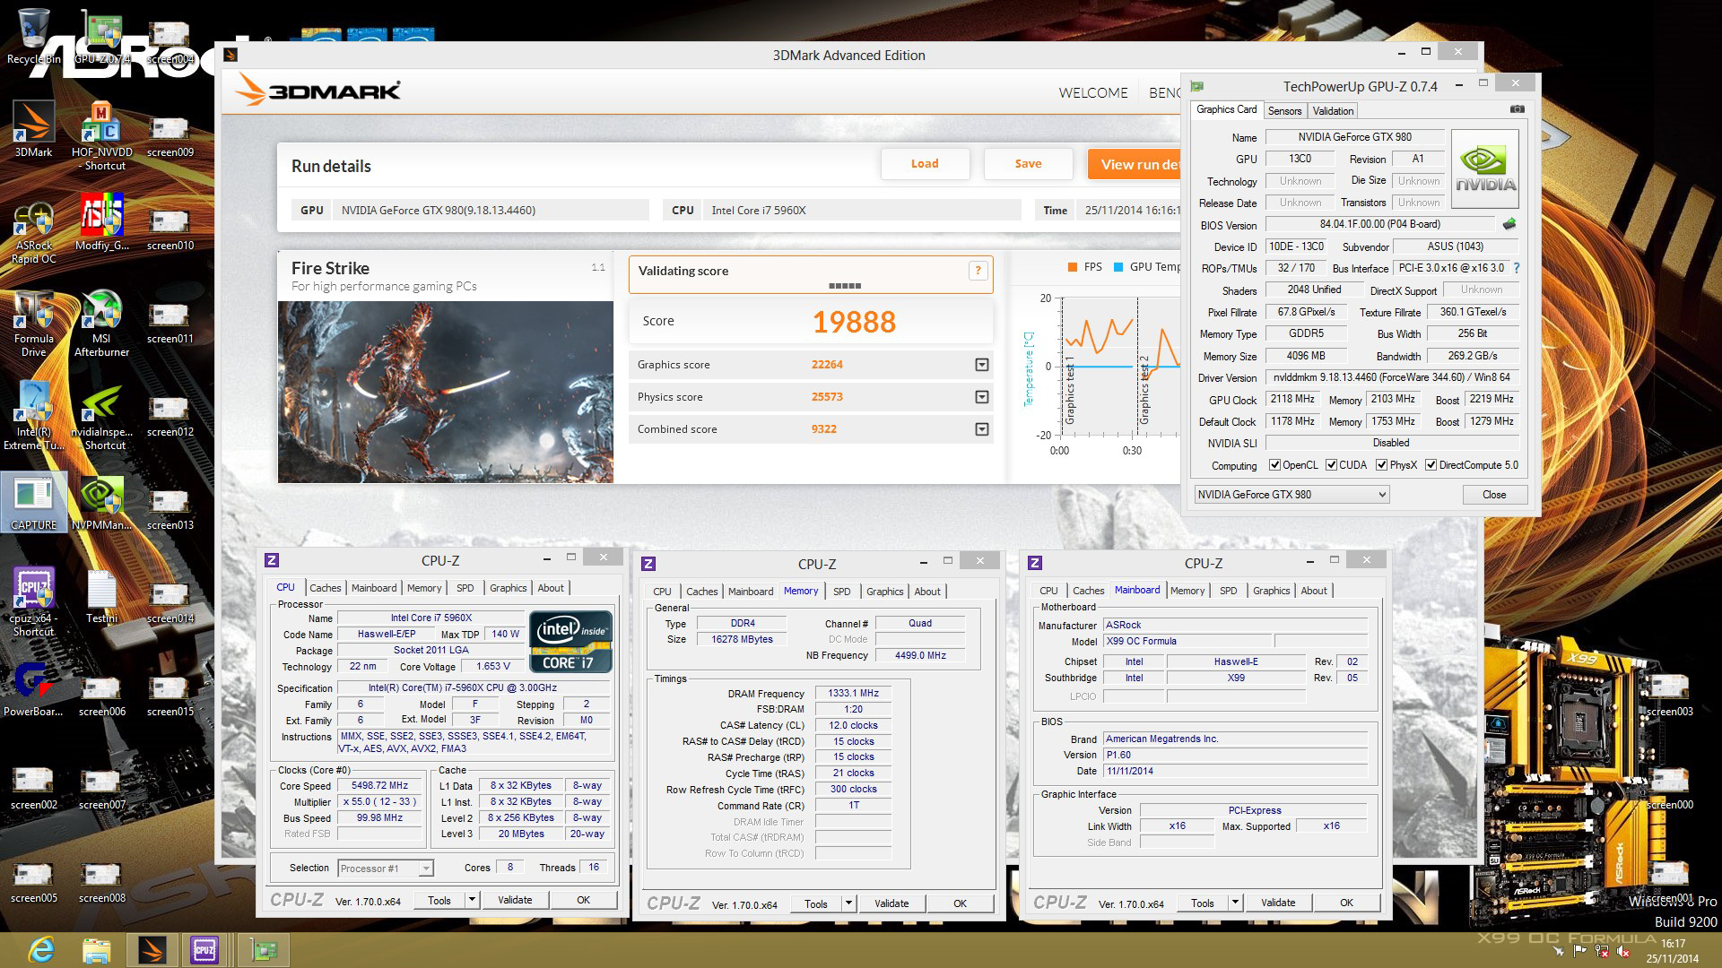Click the GPU Temp legend blue swatch

pyautogui.click(x=1118, y=267)
